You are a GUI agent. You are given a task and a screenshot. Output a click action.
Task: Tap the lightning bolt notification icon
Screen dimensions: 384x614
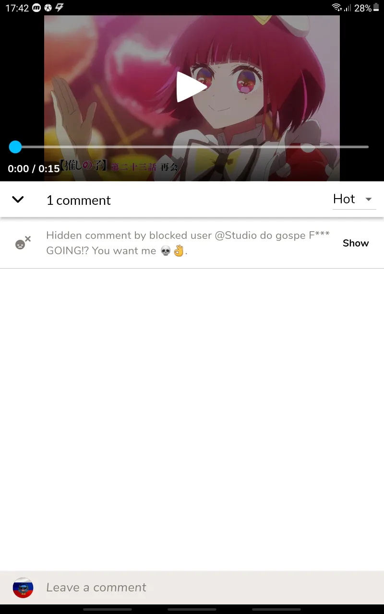click(x=59, y=8)
